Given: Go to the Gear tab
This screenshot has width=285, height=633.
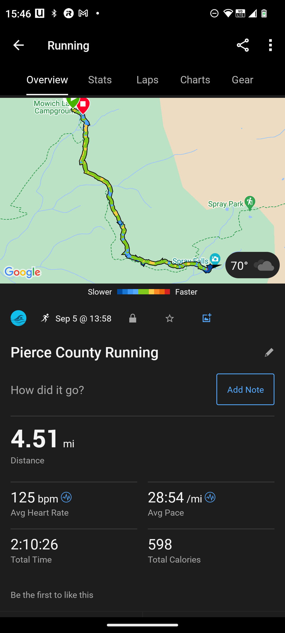Looking at the screenshot, I should tap(242, 80).
